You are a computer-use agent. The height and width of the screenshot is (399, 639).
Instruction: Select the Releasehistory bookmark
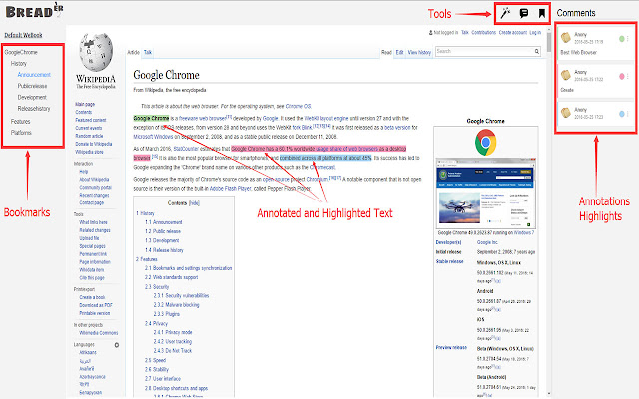tap(34, 109)
